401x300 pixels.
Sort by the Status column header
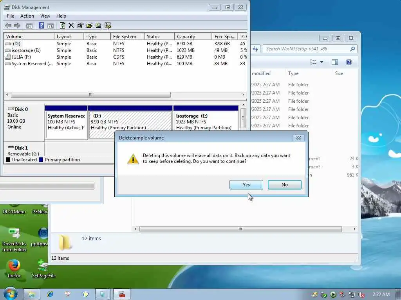tap(159, 36)
